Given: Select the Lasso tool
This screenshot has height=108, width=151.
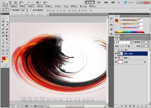Looking at the screenshot, I should (3, 22).
